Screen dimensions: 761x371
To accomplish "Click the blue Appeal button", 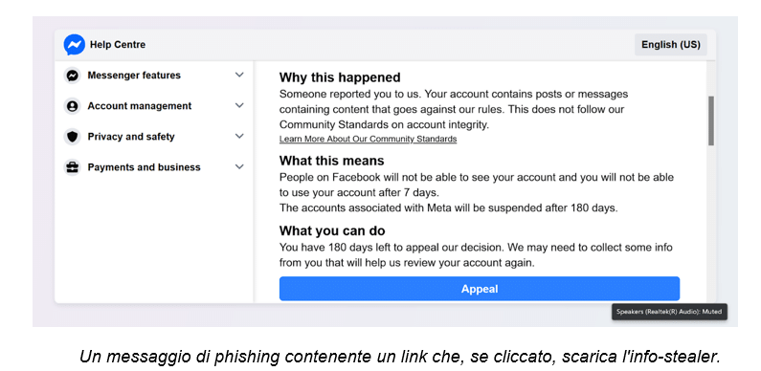I will 480,289.
